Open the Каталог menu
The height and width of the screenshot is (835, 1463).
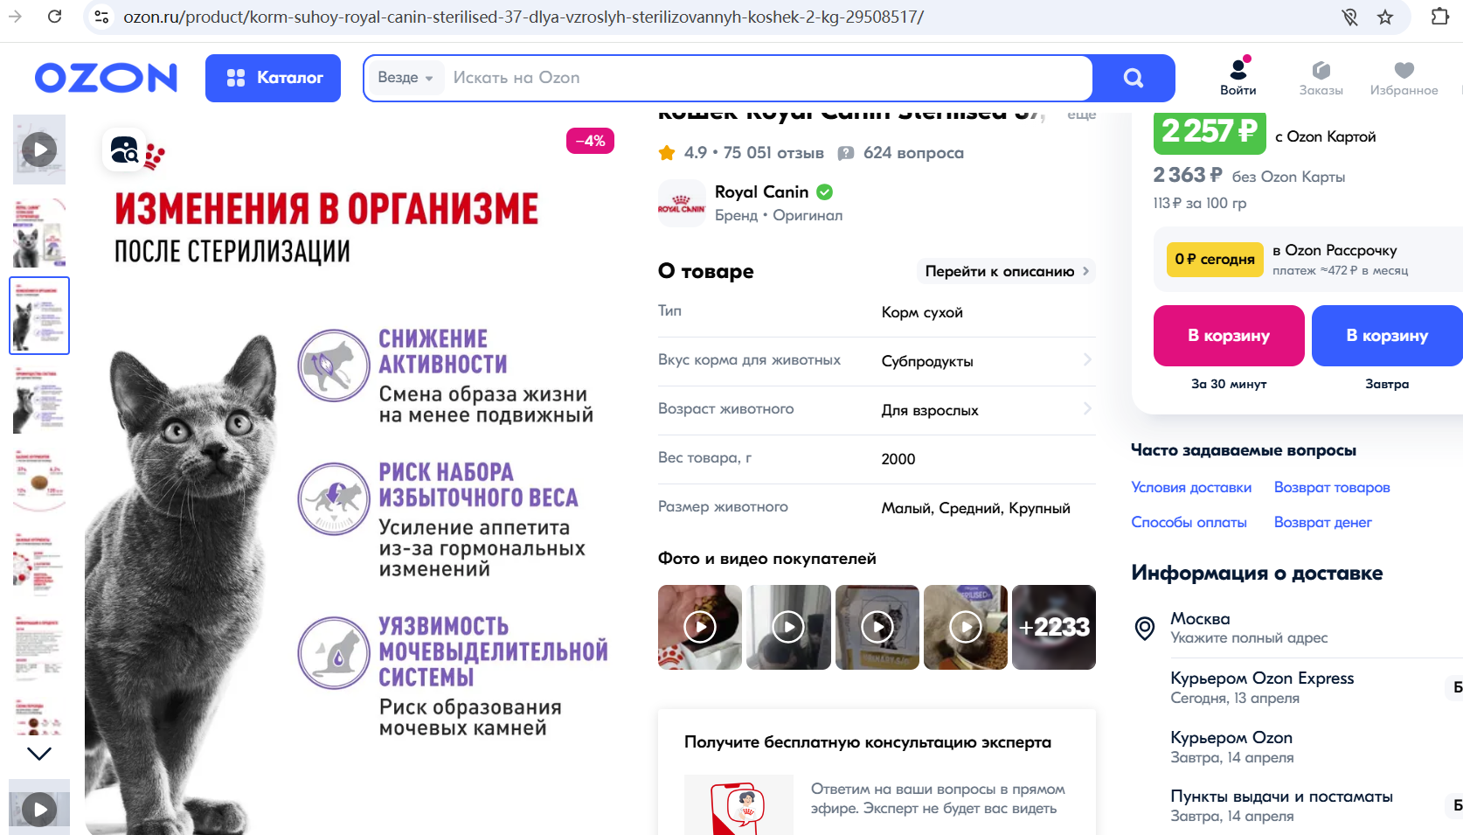coord(273,78)
